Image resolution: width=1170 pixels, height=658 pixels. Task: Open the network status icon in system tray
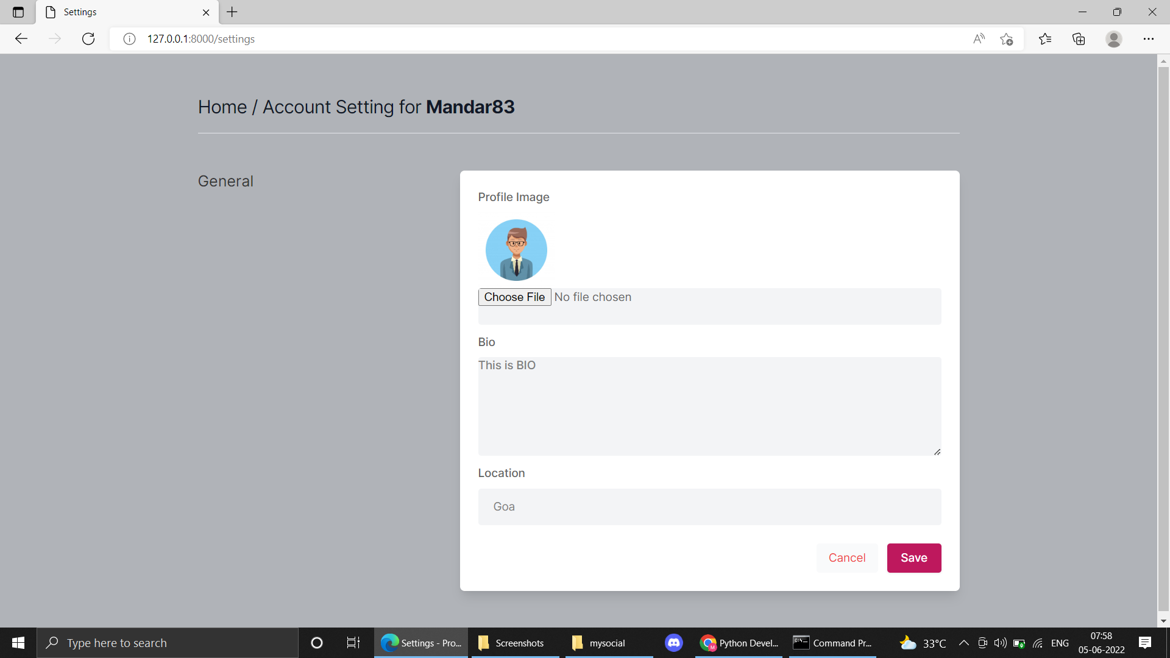coord(1038,643)
